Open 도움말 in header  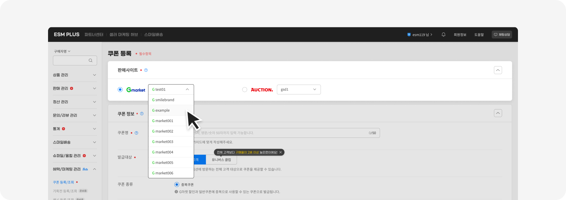tap(479, 35)
